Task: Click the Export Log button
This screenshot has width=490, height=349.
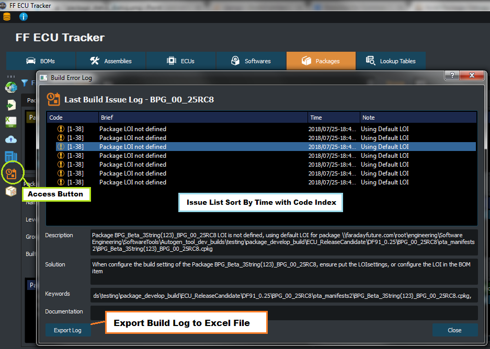Action: point(68,330)
